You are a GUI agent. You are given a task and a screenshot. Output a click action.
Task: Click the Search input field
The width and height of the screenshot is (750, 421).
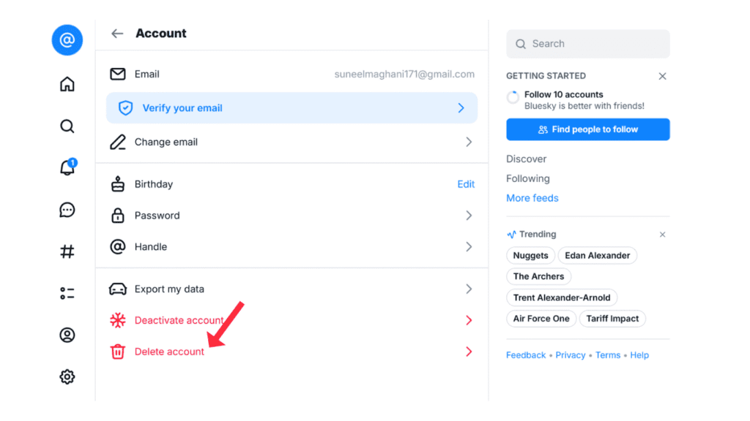(587, 44)
